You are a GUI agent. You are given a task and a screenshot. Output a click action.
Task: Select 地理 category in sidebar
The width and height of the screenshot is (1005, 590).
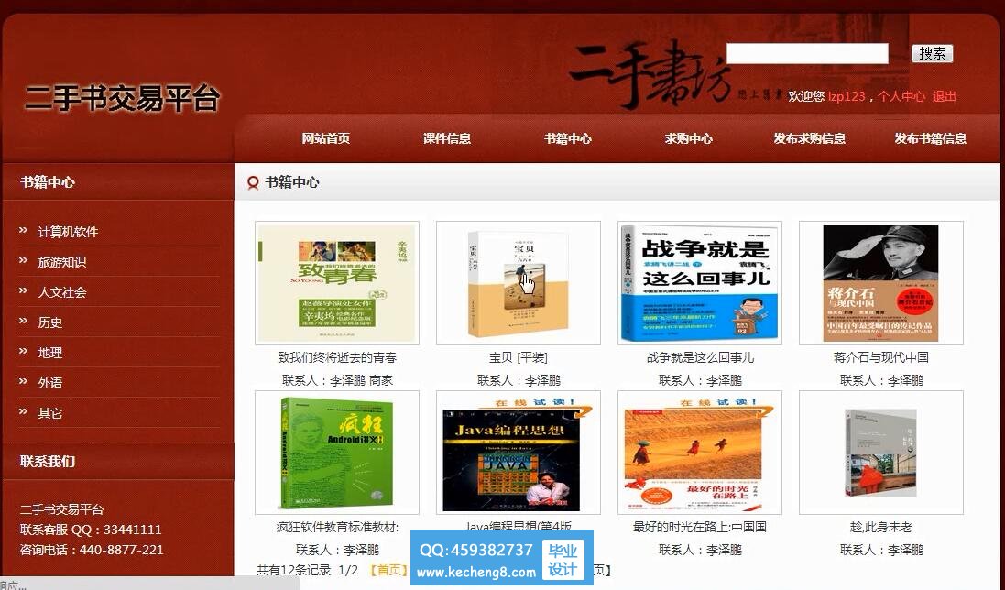50,353
